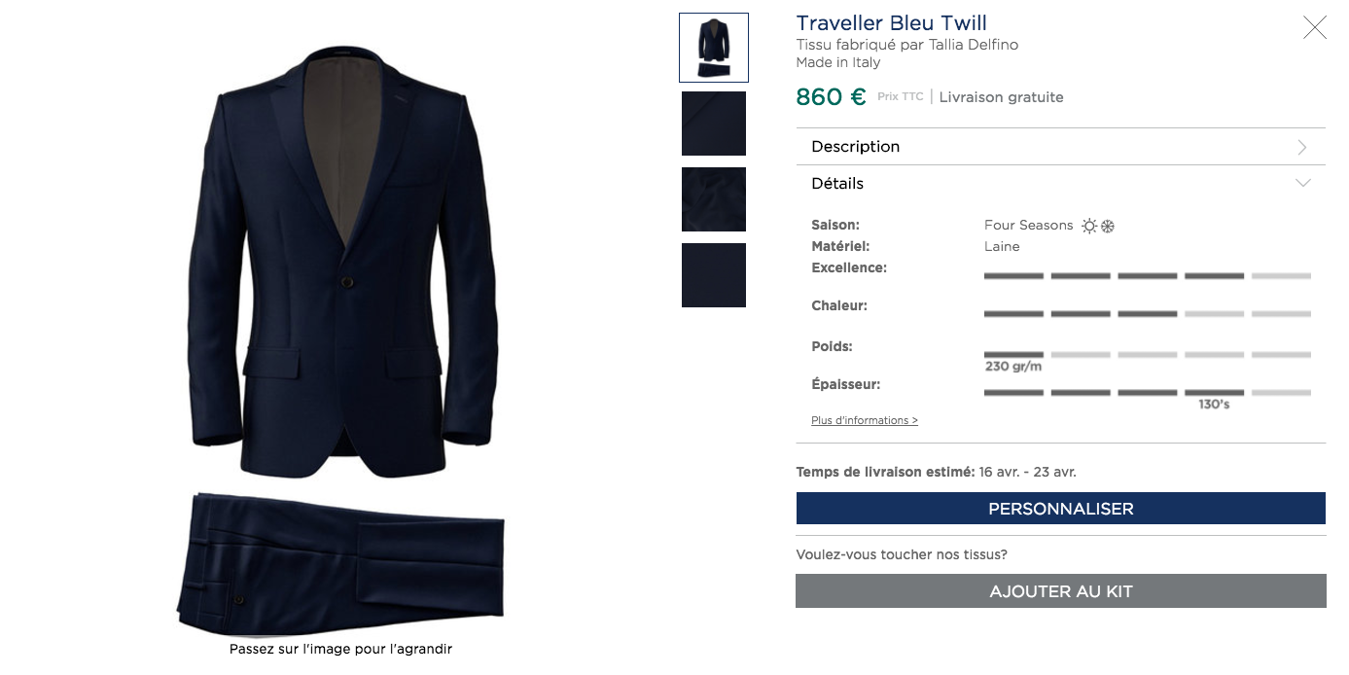Select the flat navy fabric swatch
The image size is (1349, 675).
pos(714,275)
